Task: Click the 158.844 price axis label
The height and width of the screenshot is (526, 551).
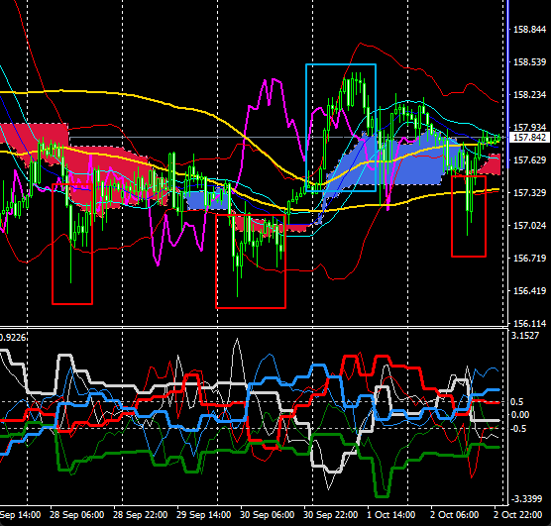Action: coord(529,30)
